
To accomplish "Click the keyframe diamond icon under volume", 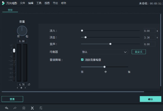I will pyautogui.click(x=21, y=88).
